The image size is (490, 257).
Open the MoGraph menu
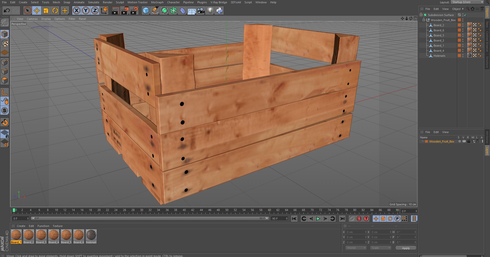point(157,2)
